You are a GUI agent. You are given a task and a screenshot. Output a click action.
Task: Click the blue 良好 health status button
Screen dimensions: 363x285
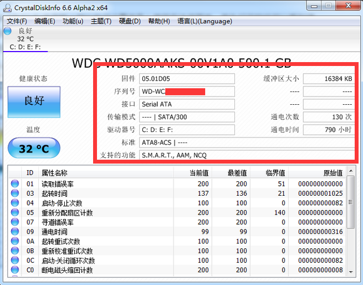34,102
